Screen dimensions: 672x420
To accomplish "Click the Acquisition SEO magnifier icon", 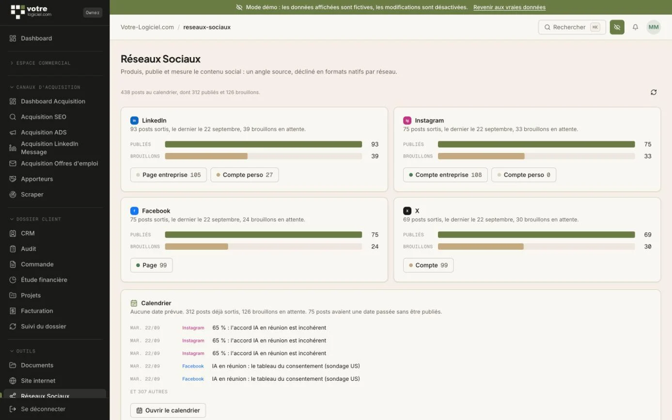I will pyautogui.click(x=13, y=117).
